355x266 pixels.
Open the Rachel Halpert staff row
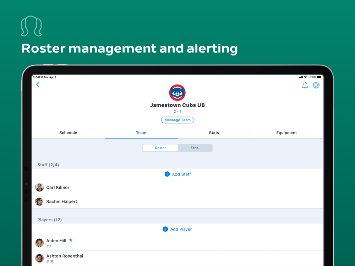(x=177, y=201)
